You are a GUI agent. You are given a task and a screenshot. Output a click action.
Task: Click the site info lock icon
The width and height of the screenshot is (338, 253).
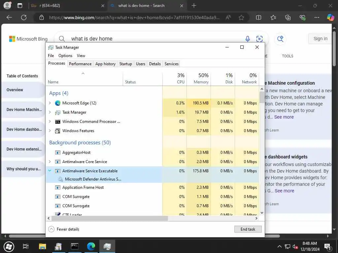(x=42, y=17)
